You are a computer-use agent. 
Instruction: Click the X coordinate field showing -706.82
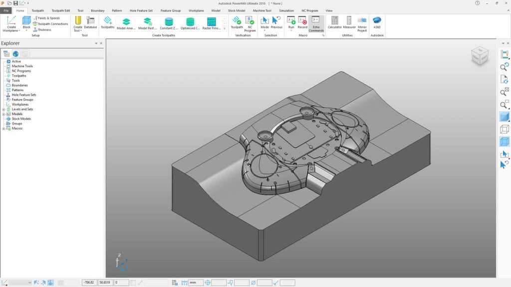[89, 283]
